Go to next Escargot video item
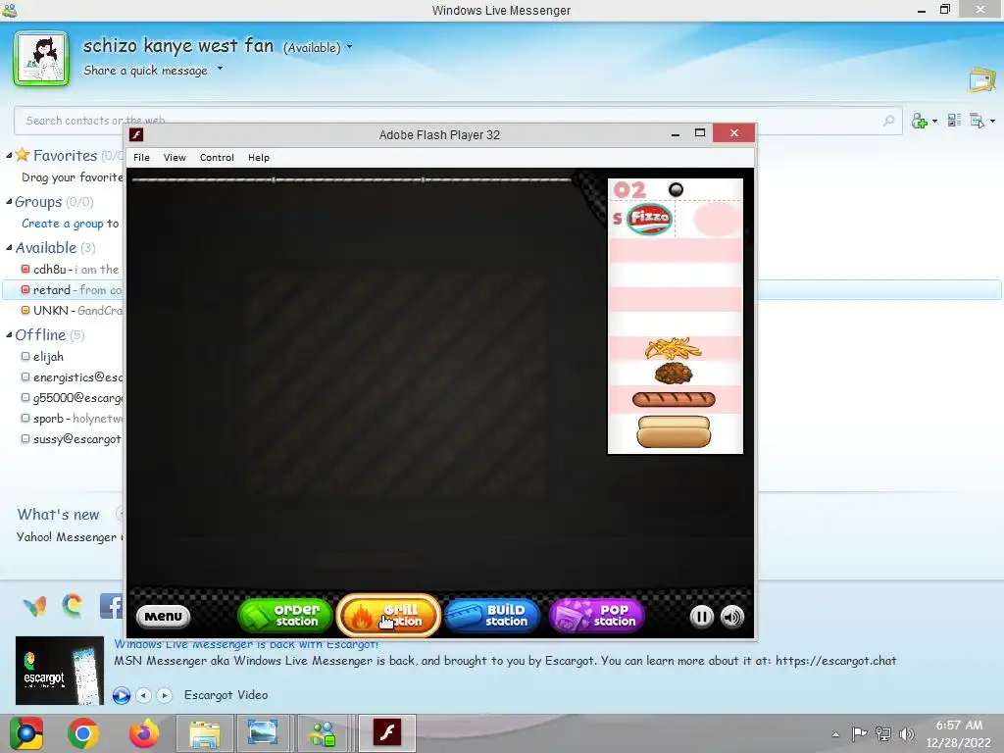The image size is (1004, 753). (165, 695)
